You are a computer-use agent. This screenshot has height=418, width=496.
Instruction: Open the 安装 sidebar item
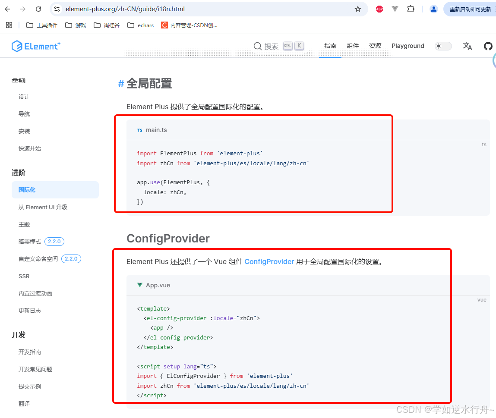(24, 131)
